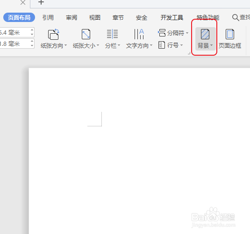Click the columns icon
Screen dimensions: 250x234
(x=112, y=34)
